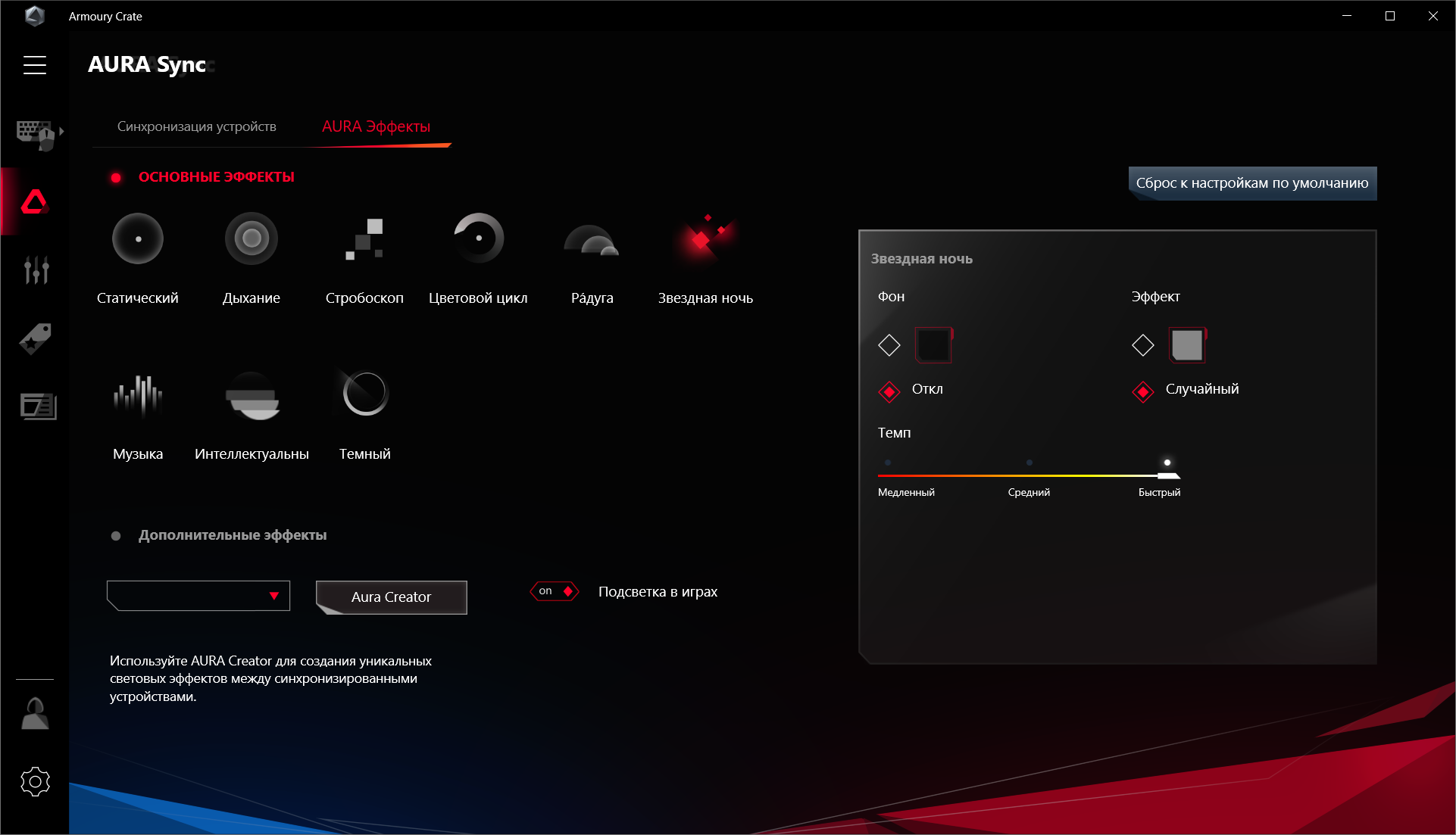Open the settings gear in the sidebar
The height and width of the screenshot is (835, 1456).
click(35, 781)
